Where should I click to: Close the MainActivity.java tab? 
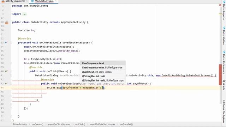tap(56, 1)
